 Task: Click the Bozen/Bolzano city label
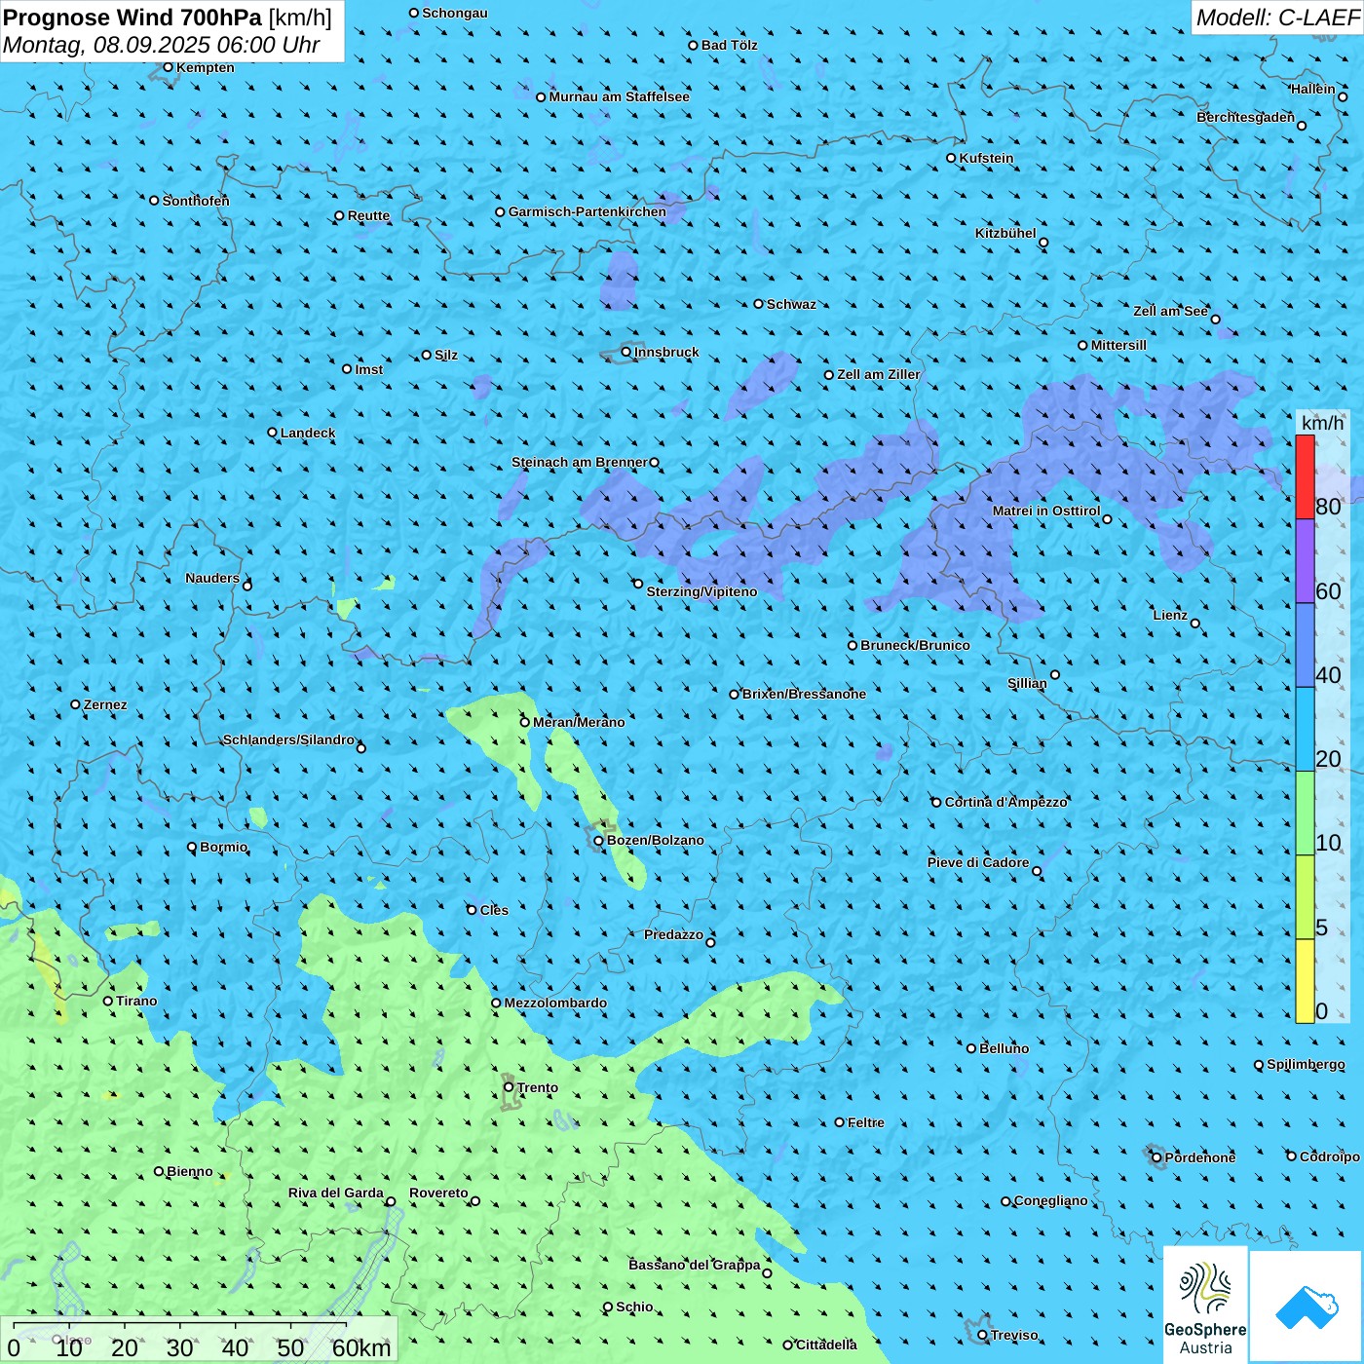(655, 840)
